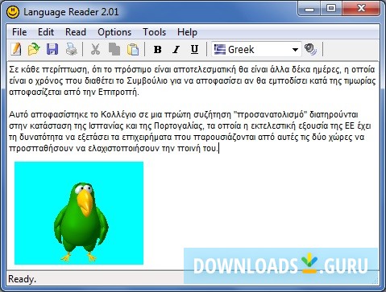The image size is (386, 292).
Task: Copy selection with the Copy icon
Action: (x=114, y=49)
